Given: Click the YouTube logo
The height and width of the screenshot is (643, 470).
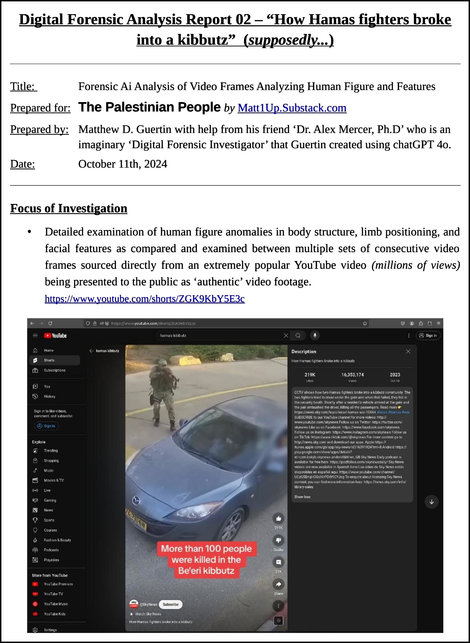Looking at the screenshot, I should (55, 335).
